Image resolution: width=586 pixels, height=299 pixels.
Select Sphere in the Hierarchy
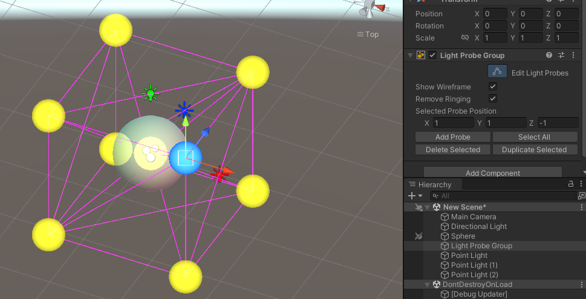coord(463,236)
